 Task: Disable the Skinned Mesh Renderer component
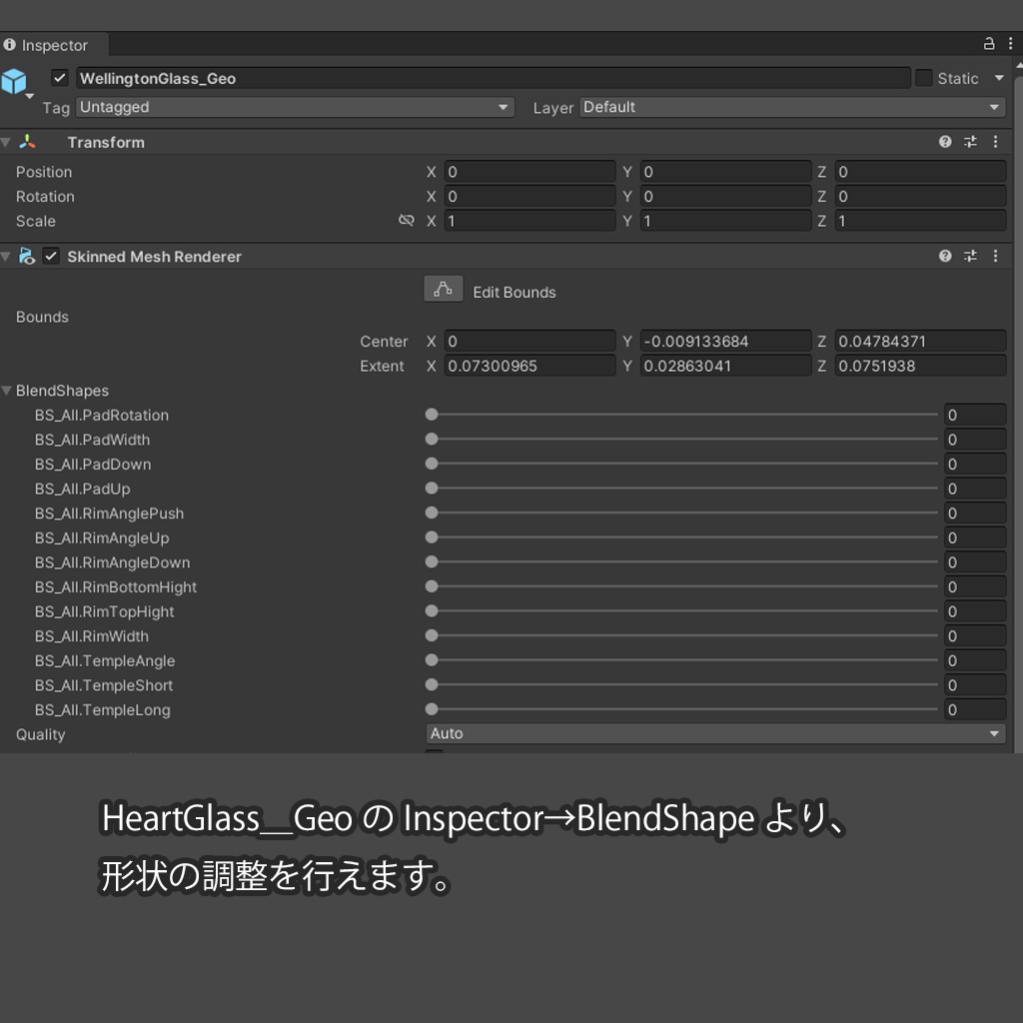click(51, 256)
